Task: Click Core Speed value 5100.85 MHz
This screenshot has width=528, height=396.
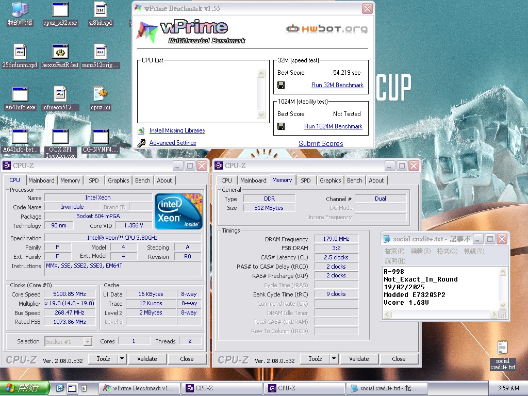Action: 70,294
